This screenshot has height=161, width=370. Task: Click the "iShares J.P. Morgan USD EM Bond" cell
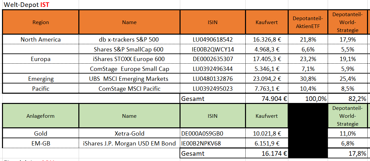tap(129, 144)
